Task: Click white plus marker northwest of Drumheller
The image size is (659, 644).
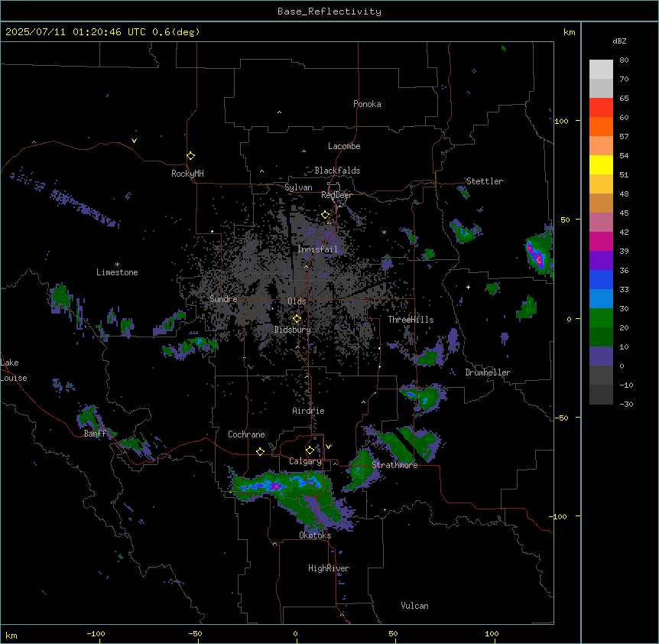Action: click(468, 287)
